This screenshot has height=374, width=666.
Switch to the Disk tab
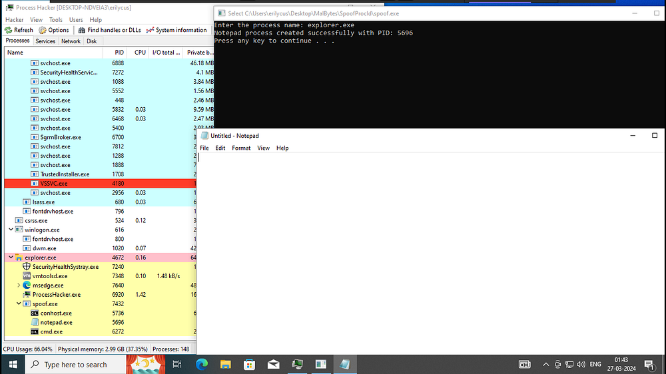tap(91, 41)
